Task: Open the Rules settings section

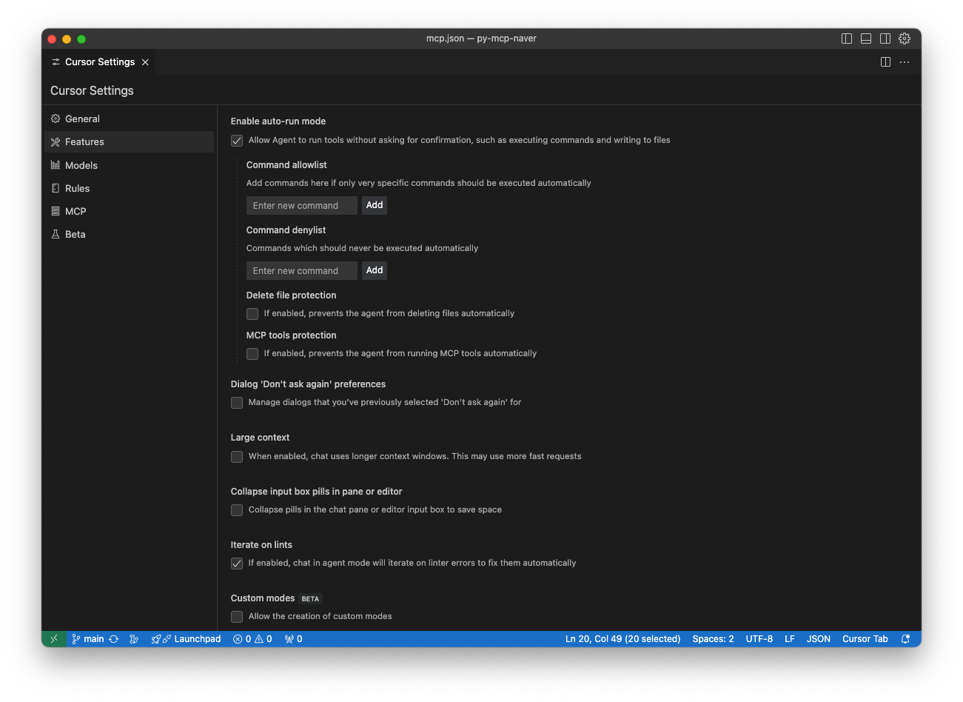Action: click(x=129, y=188)
